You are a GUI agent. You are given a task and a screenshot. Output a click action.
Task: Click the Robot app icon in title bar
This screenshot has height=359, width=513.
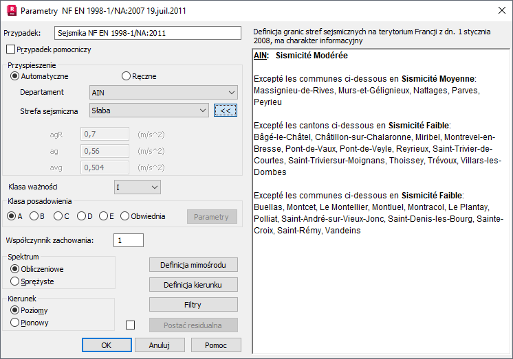tap(12, 10)
